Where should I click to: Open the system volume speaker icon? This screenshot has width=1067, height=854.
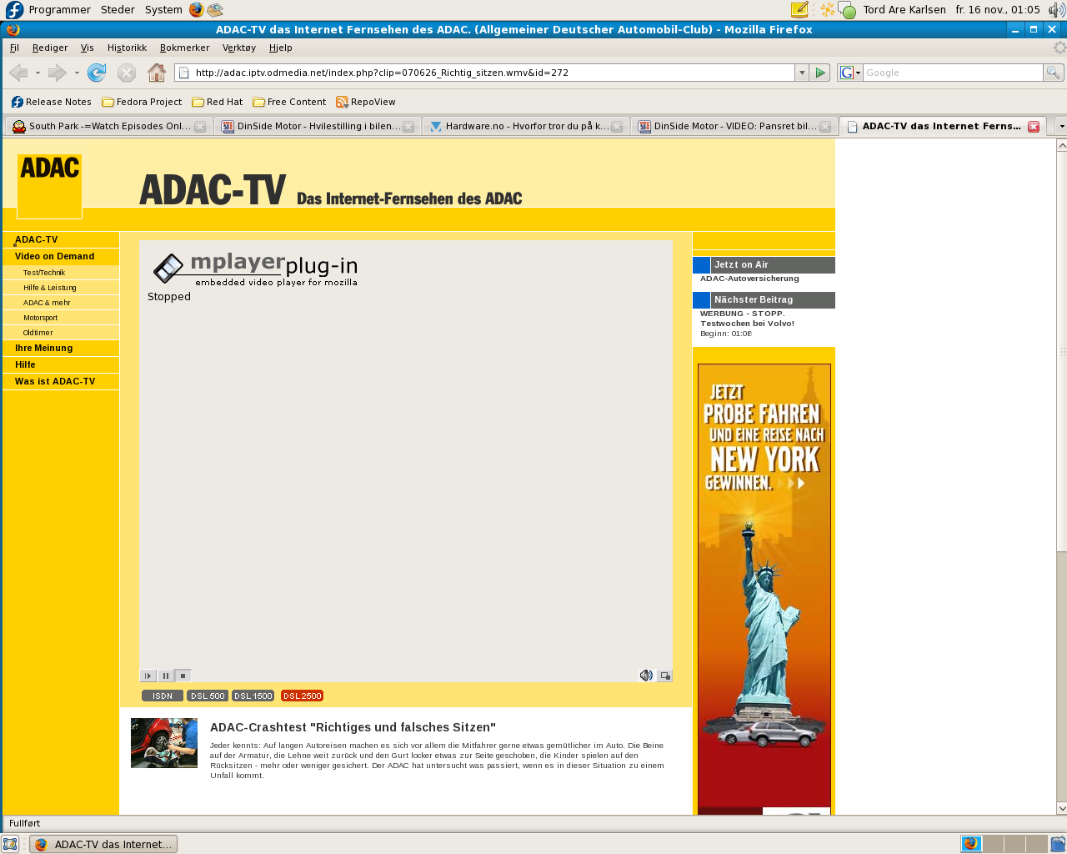click(x=1056, y=10)
